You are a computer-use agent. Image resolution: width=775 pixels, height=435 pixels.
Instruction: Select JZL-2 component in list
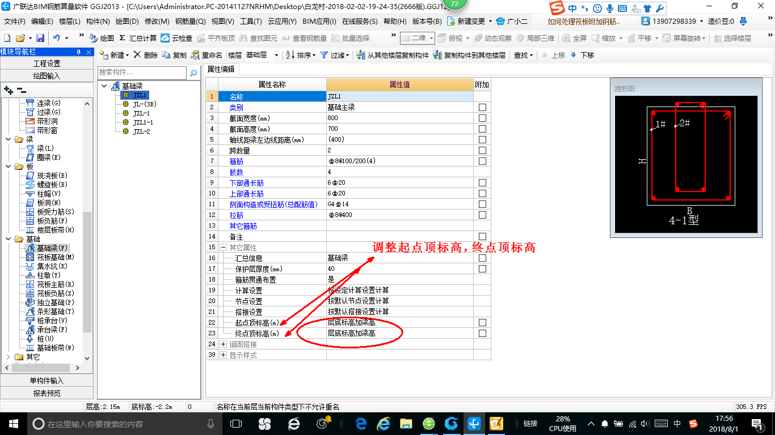[x=141, y=131]
